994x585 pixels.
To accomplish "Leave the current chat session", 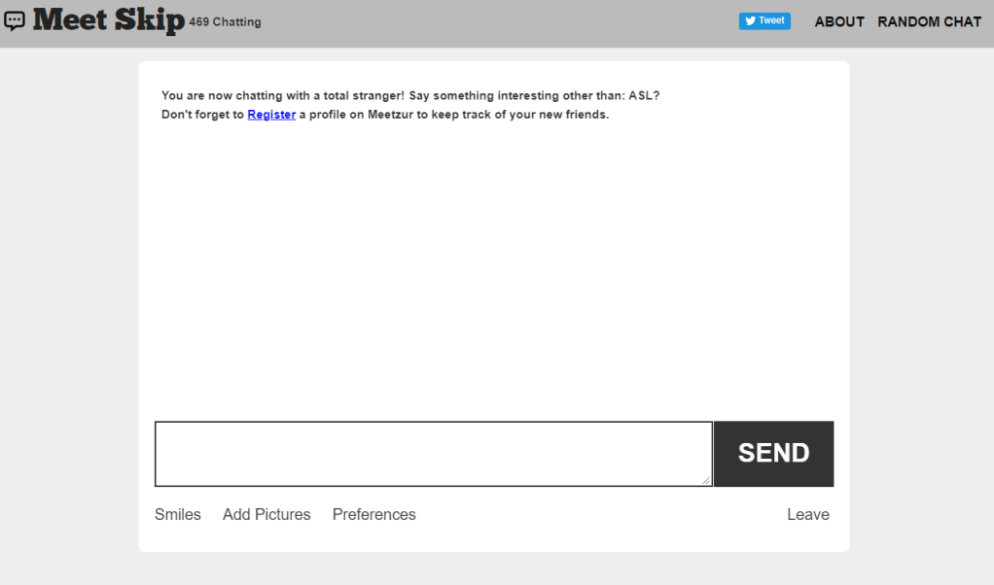I will point(807,514).
